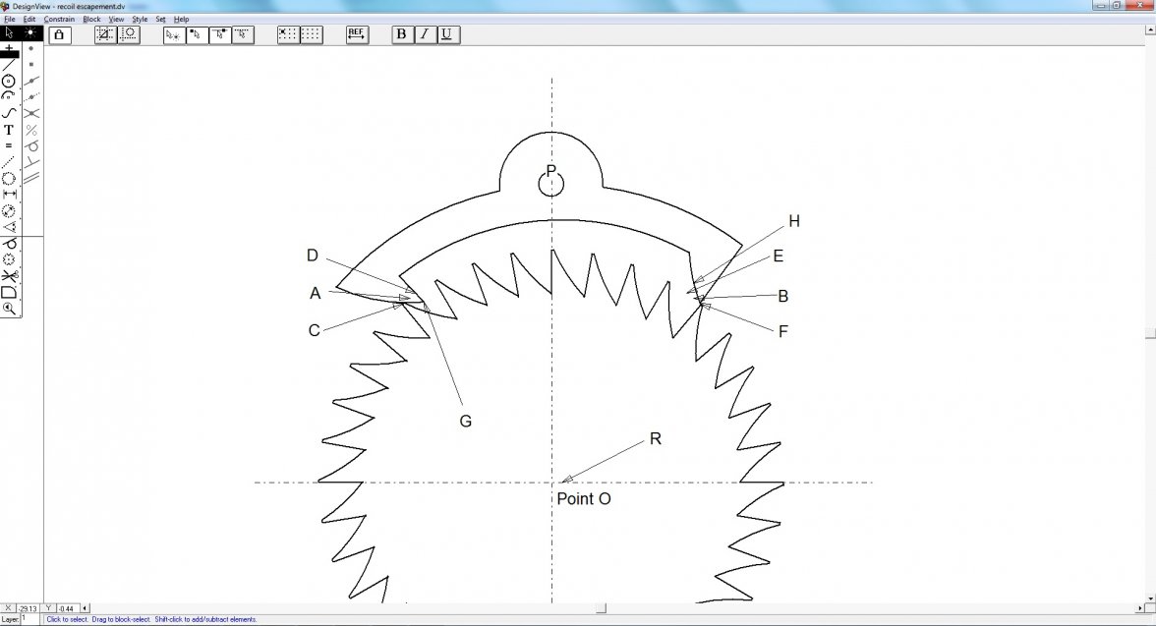Click the Layer number input field

tap(31, 619)
